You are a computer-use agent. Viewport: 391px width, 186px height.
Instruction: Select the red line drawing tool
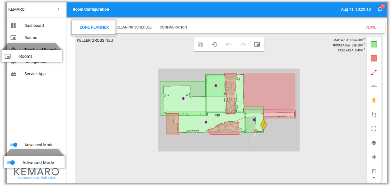click(374, 73)
